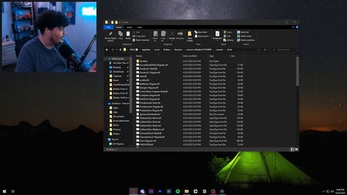347x195 pixels.
Task: Click the Forward navigation arrow
Action: coord(112,50)
